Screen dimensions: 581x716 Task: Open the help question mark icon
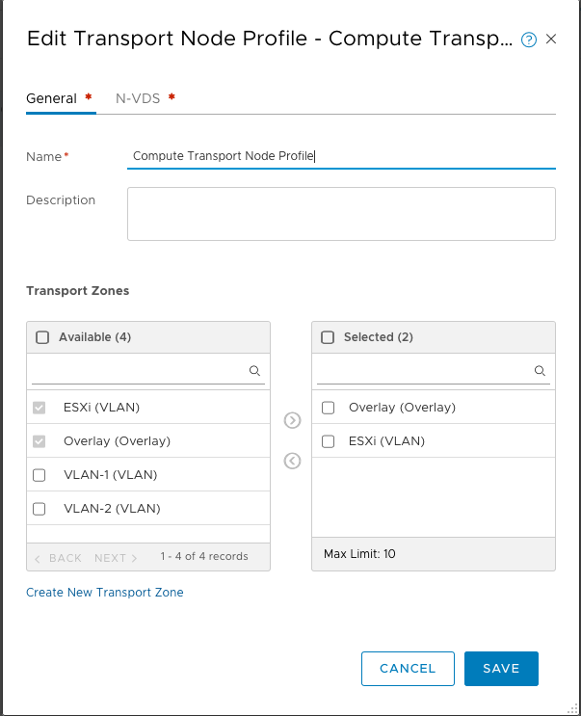tap(528, 40)
